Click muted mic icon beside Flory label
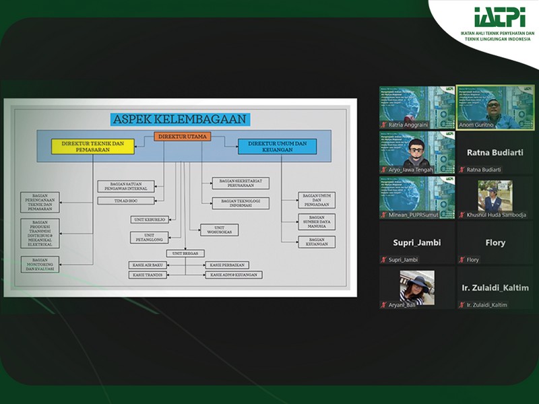 pos(462,260)
